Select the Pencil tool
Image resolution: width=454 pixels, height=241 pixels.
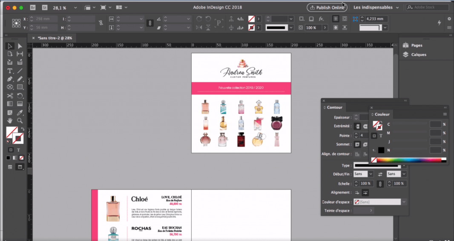coord(20,79)
